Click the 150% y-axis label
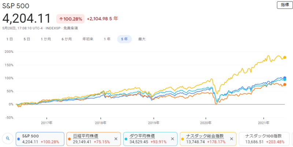This screenshot has height=147, width=293. point(9,65)
